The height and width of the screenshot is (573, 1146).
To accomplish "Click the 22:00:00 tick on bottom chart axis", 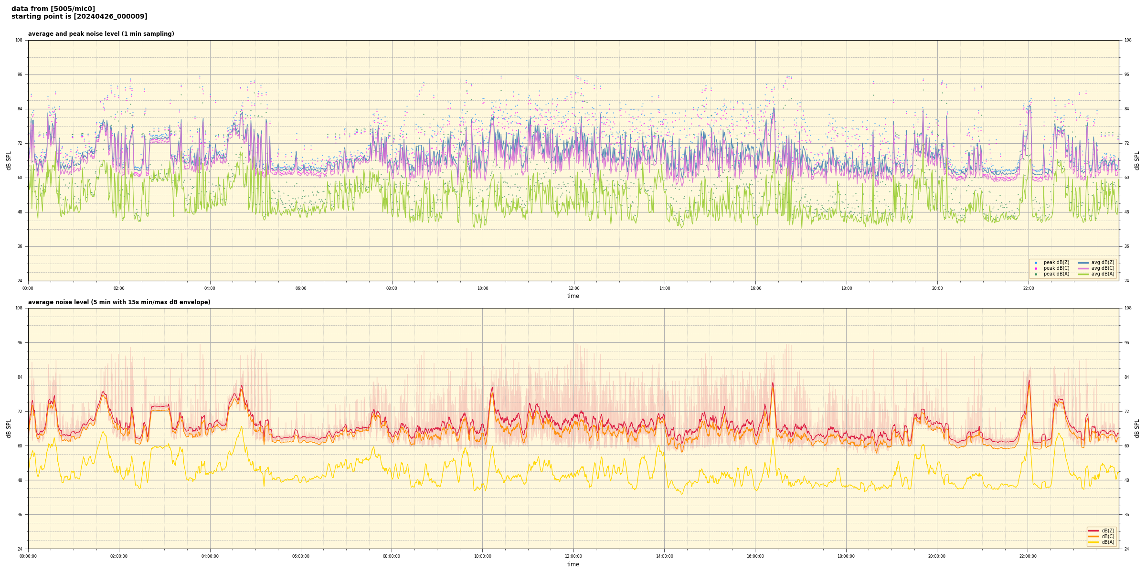I will pos(1028,556).
